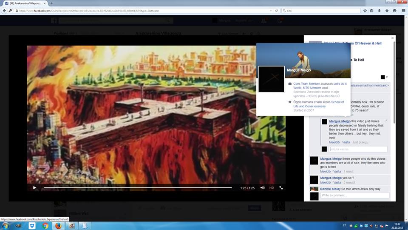Viewport: 408px width, 230px height.
Task: Go to the Firefox home page icon
Action: 387,11
